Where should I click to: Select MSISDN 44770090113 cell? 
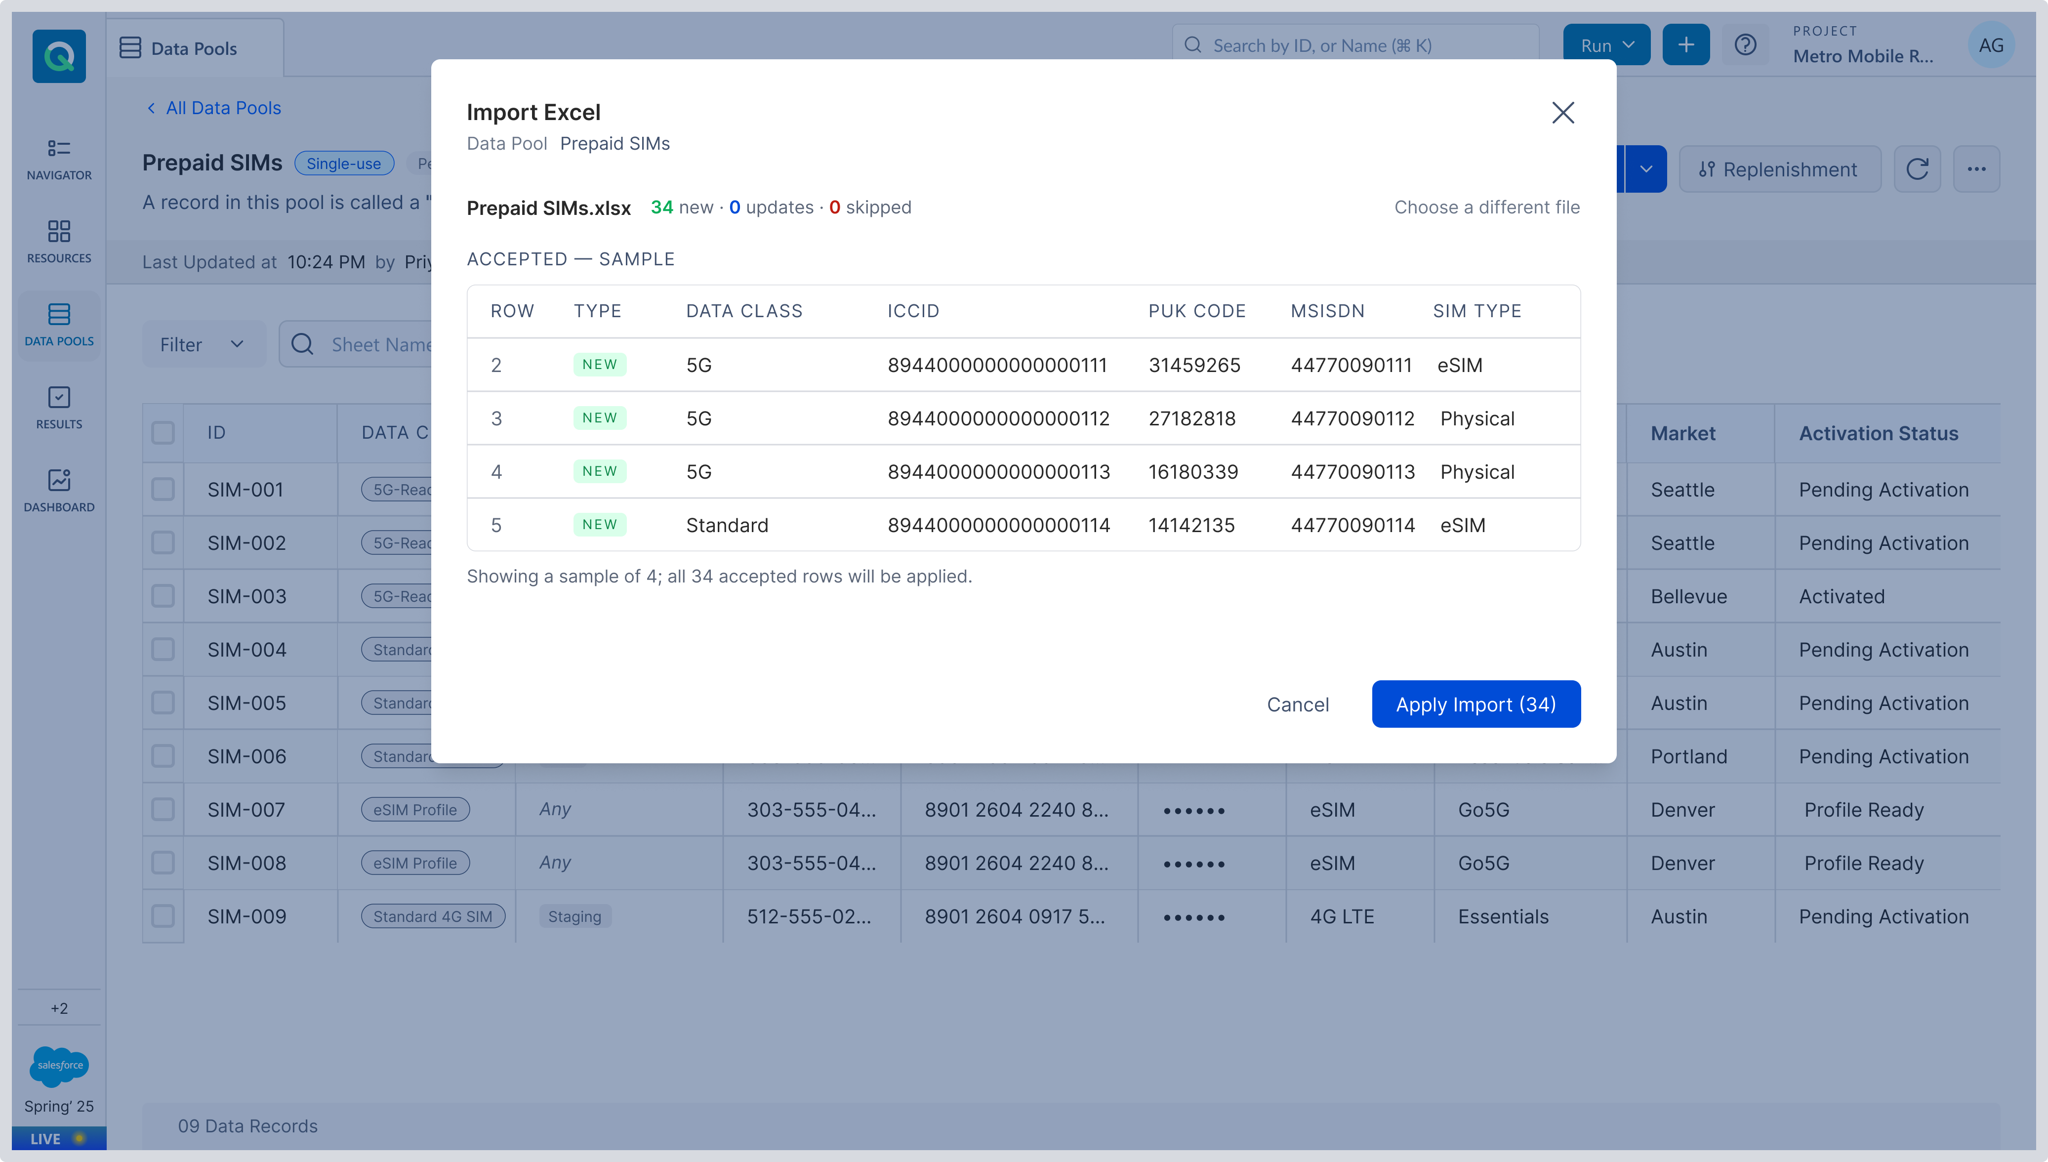click(1352, 472)
